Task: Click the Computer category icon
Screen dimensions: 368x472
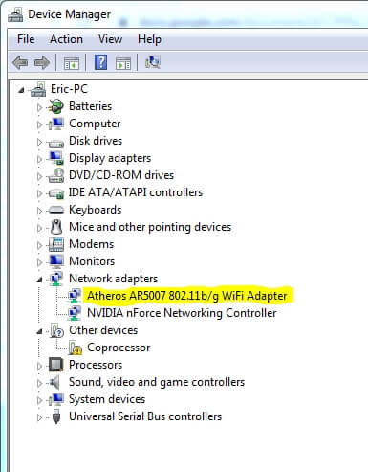Action: click(x=56, y=124)
